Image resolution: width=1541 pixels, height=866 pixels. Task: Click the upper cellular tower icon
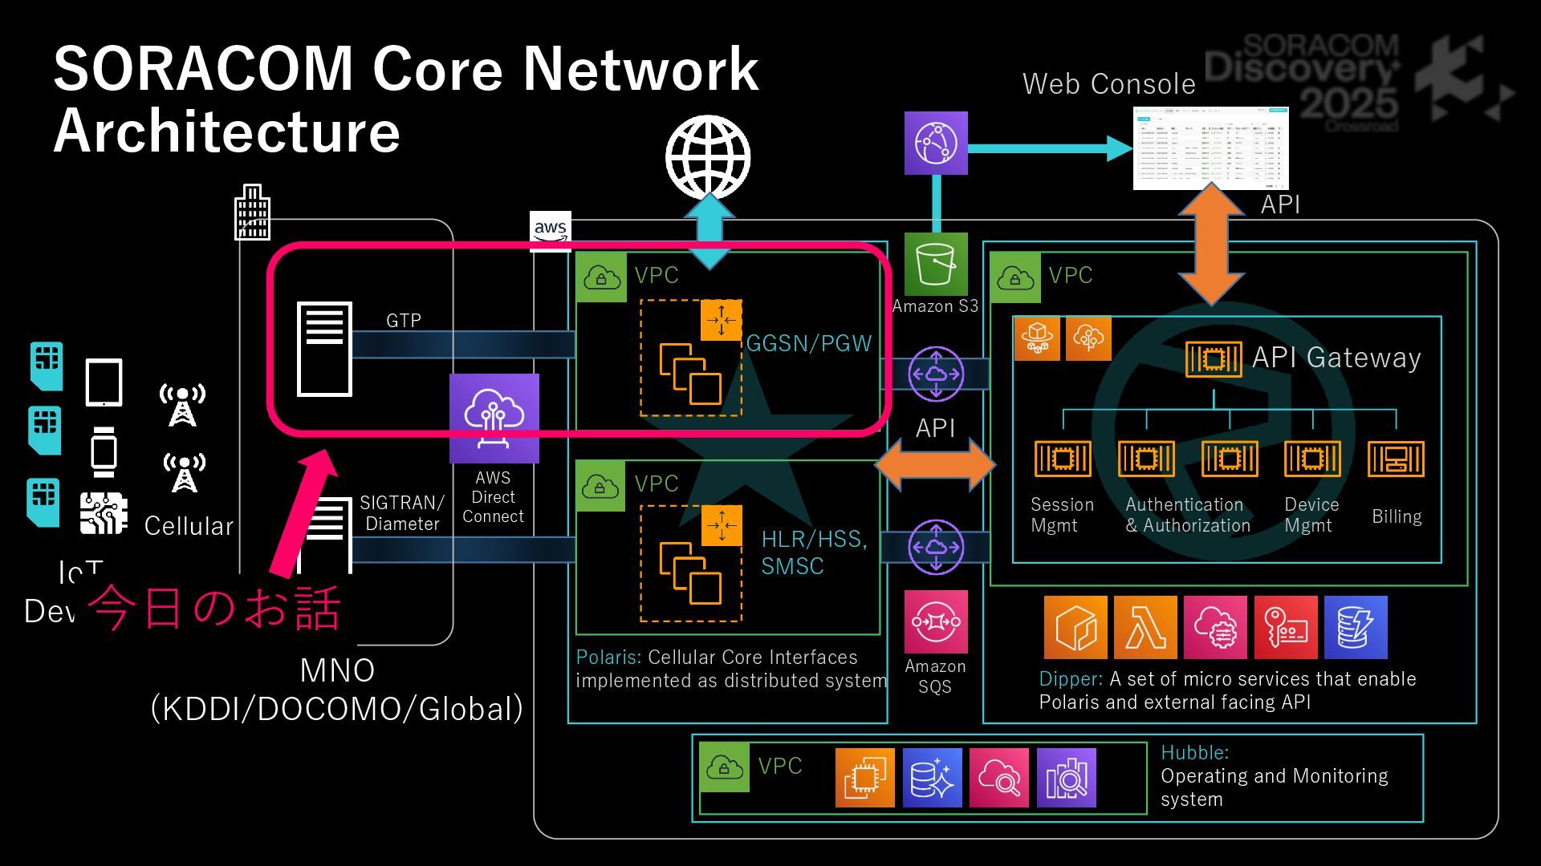[x=183, y=405]
